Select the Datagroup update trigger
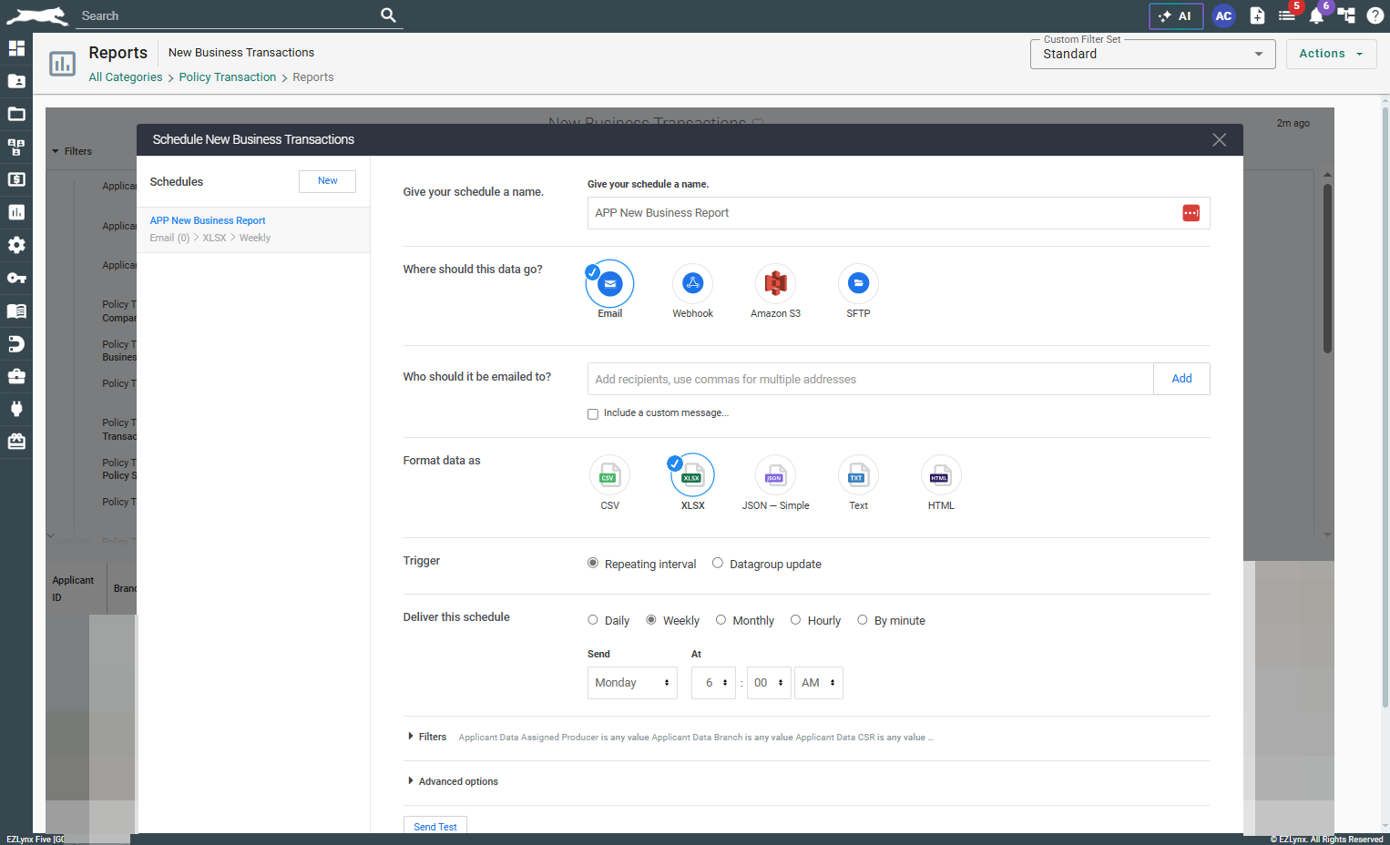 coord(718,564)
